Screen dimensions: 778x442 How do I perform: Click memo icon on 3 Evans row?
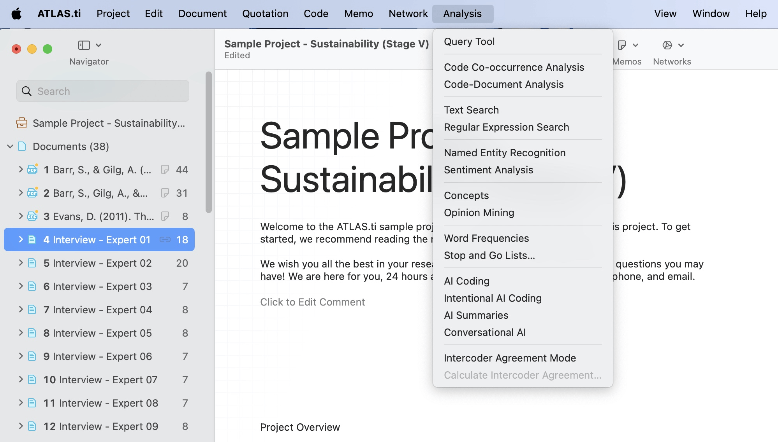pos(165,216)
